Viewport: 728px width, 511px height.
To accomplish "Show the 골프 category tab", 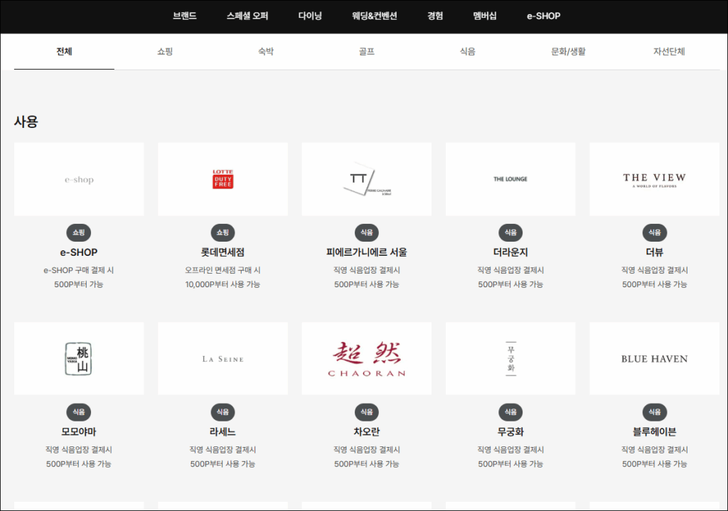I will [367, 51].
